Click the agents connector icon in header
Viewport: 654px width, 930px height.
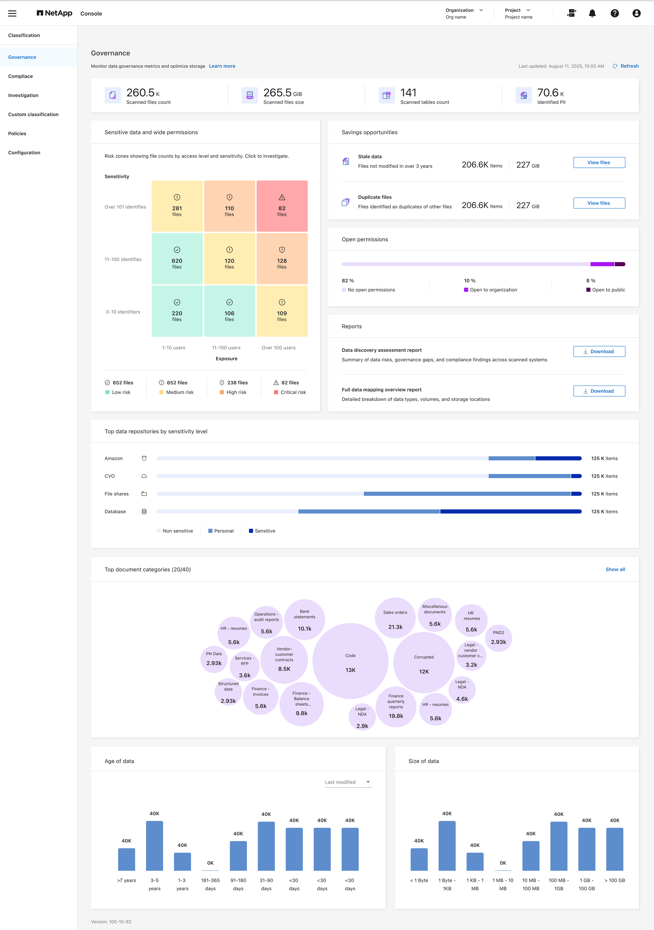[571, 13]
